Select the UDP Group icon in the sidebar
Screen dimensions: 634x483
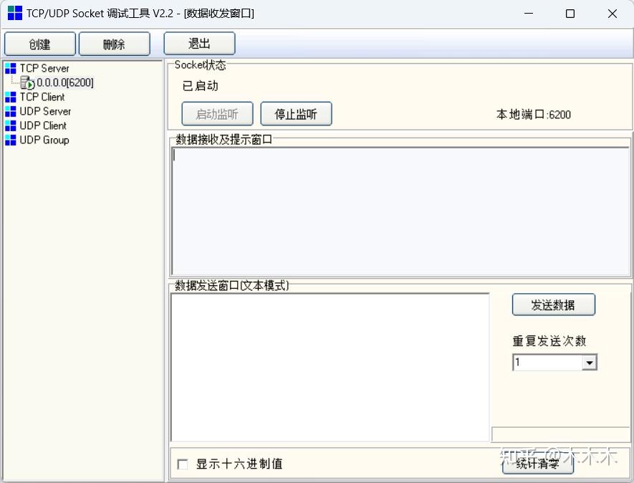[x=10, y=140]
